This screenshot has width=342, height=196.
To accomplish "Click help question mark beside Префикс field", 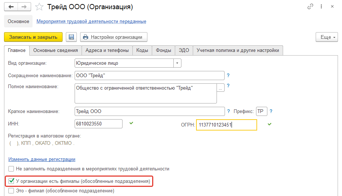I will point(271,112).
